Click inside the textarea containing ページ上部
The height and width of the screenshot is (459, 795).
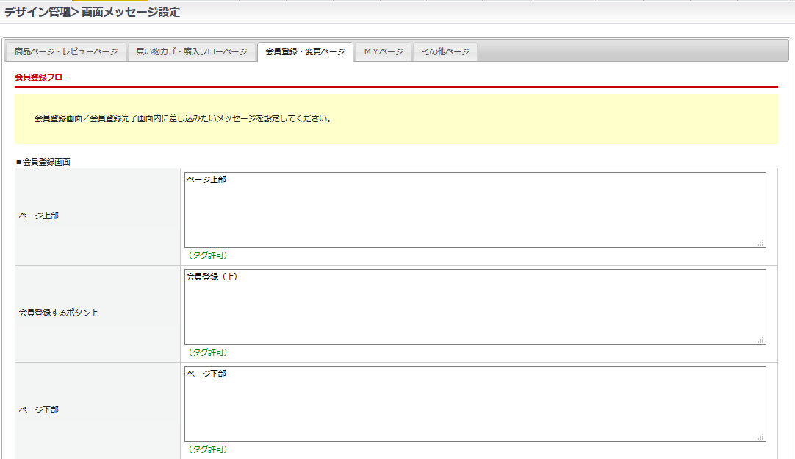pyautogui.click(x=475, y=210)
